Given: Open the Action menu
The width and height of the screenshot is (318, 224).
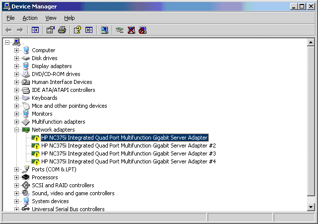Looking at the screenshot, I should (x=30, y=18).
